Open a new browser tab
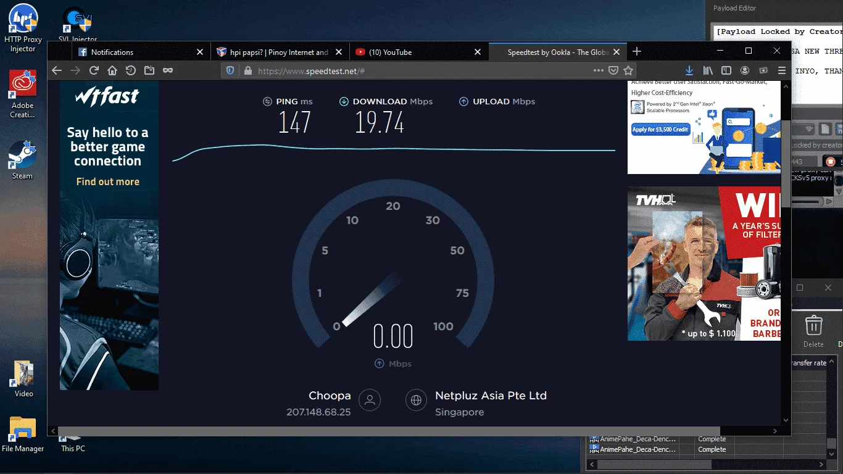The image size is (843, 474). pos(637,52)
